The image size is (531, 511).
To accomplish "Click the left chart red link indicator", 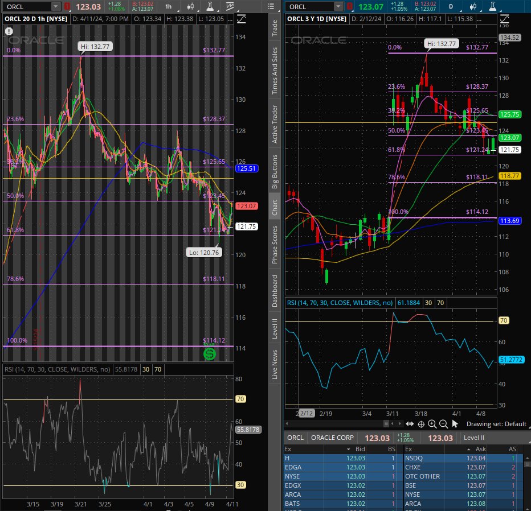I will [x=67, y=6].
